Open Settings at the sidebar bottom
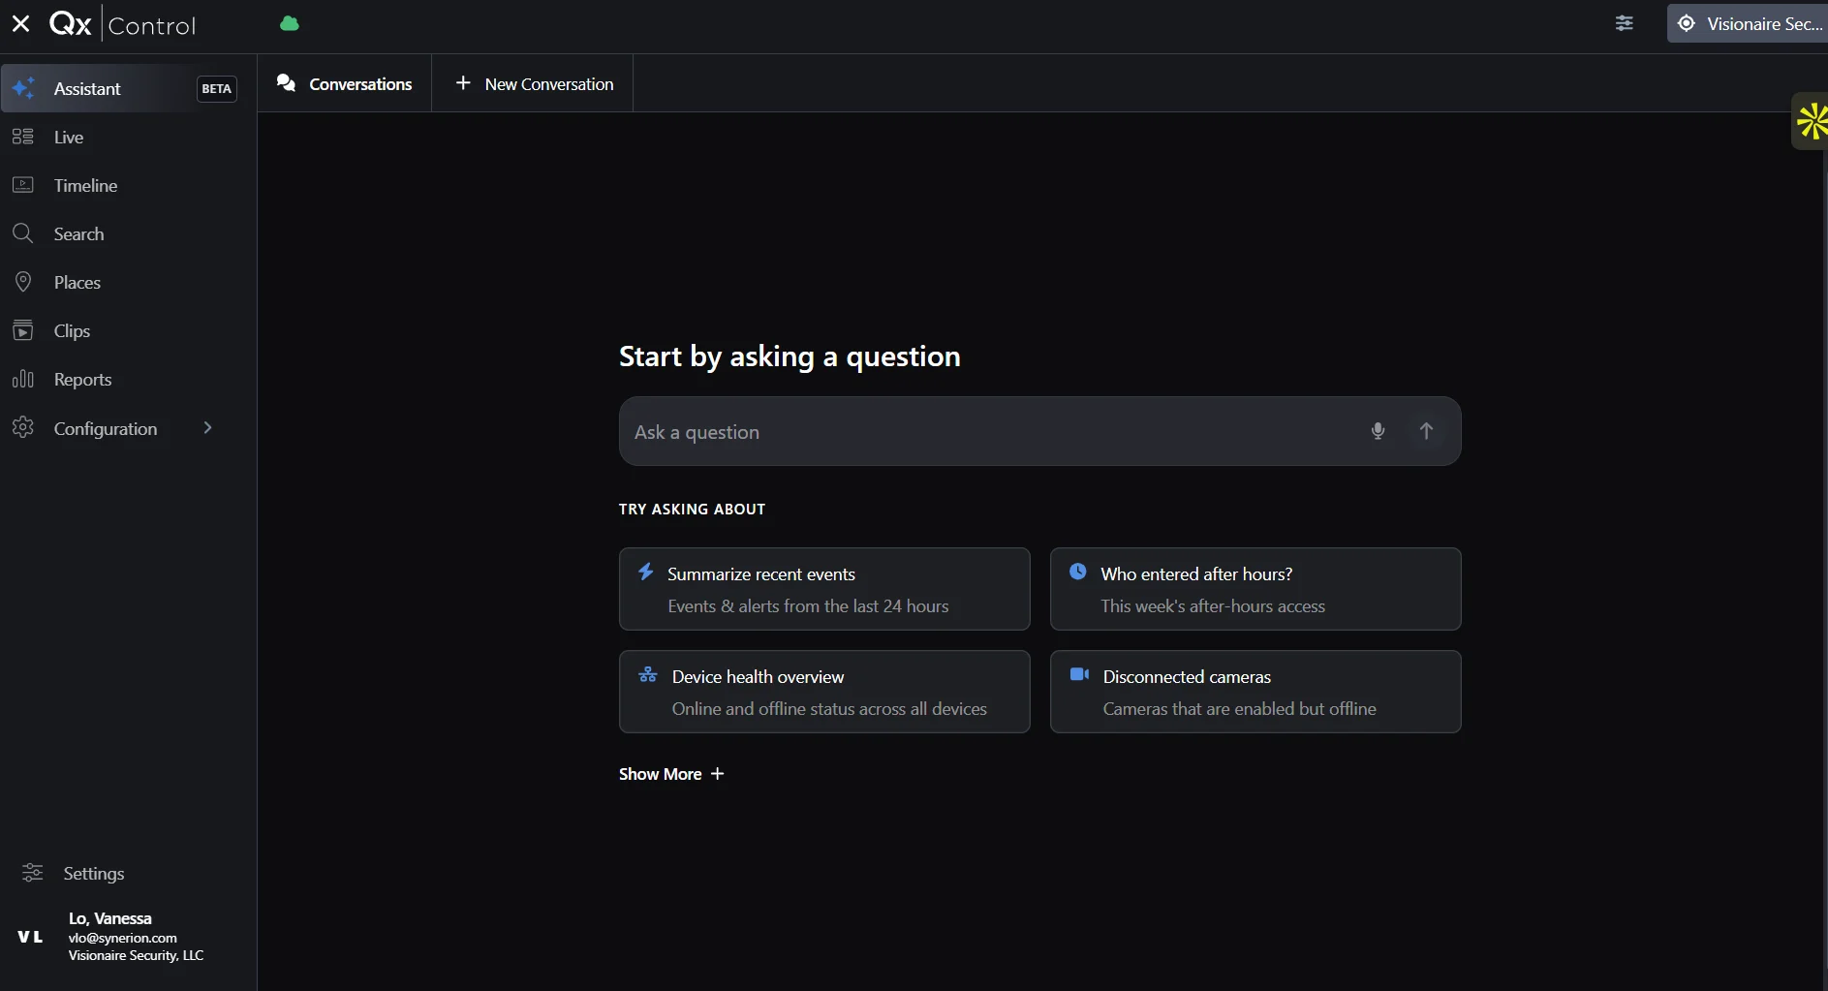 click(x=93, y=873)
